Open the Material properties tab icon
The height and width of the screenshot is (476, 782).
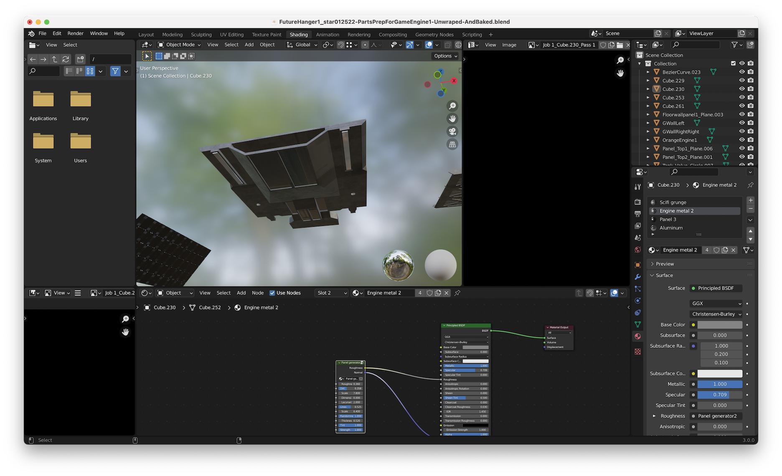(x=637, y=336)
